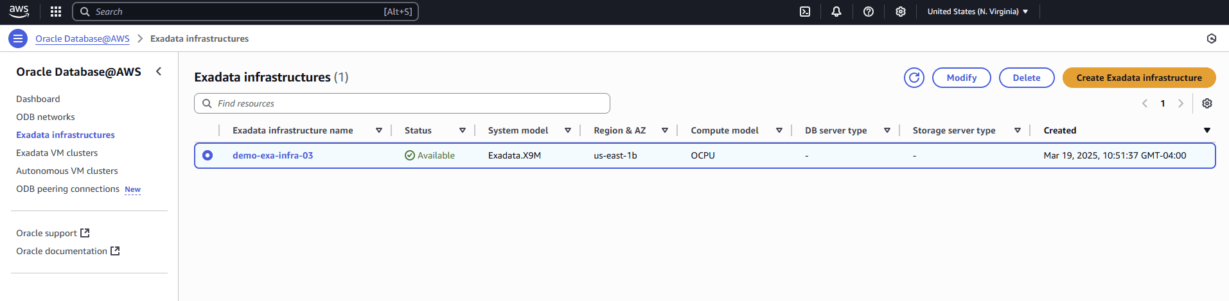Sort by Status column arrow
The width and height of the screenshot is (1229, 301).
[463, 130]
